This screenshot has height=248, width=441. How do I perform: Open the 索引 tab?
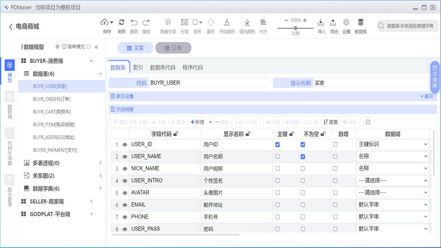137,68
